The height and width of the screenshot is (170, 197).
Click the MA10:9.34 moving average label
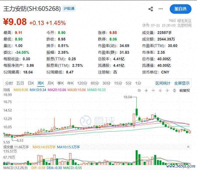[38, 90]
